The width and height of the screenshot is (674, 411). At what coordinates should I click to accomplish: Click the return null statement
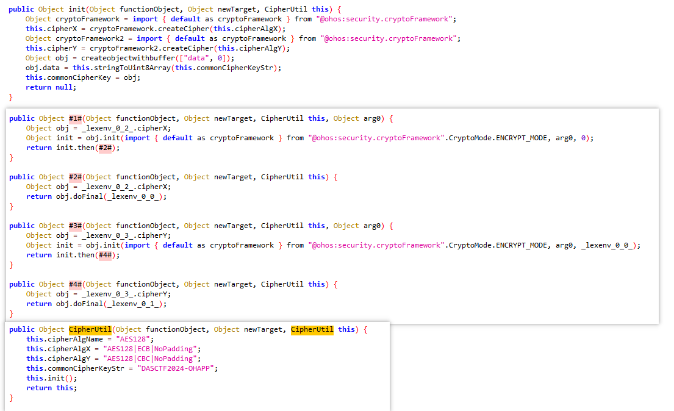pos(51,87)
